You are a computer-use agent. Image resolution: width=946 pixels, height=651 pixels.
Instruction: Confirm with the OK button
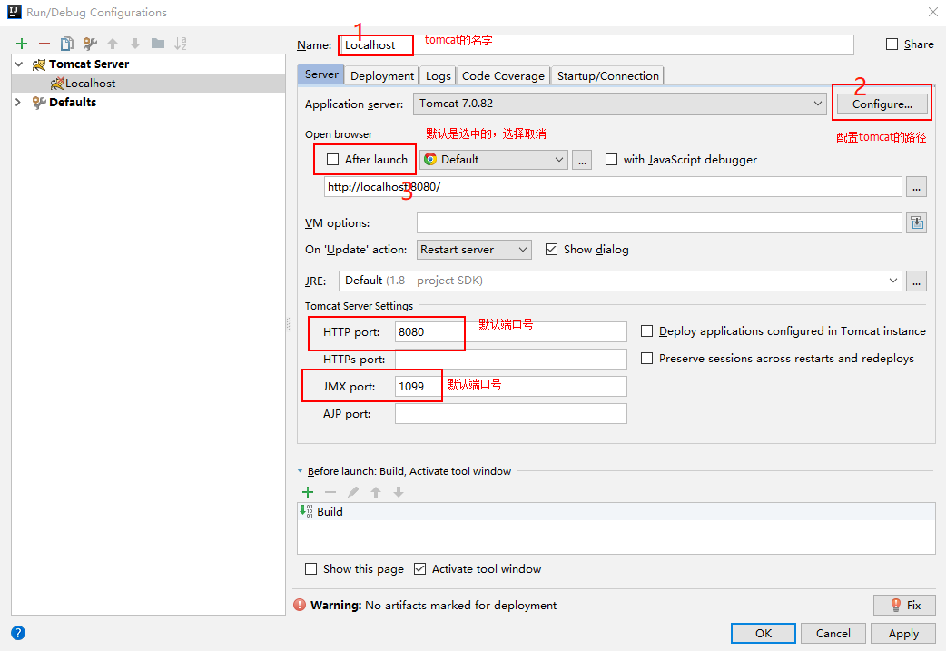[x=764, y=634]
